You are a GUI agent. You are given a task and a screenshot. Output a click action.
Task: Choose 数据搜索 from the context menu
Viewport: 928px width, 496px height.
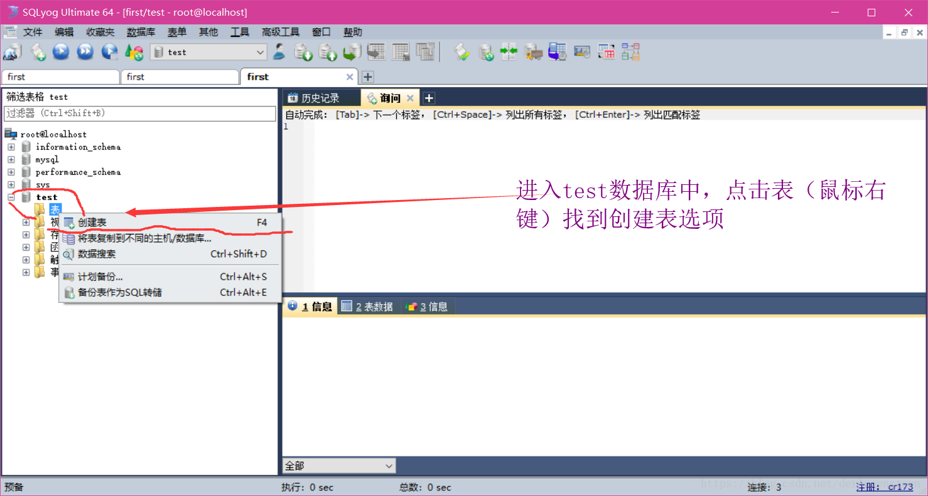pos(170,254)
